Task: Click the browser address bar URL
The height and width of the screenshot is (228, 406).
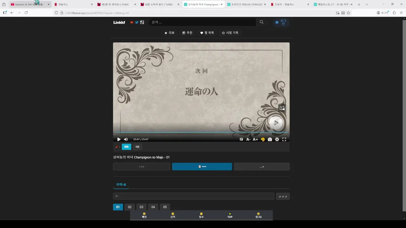Action: 97,13
